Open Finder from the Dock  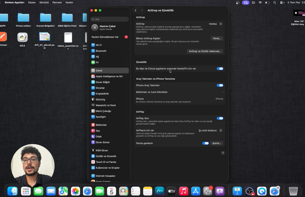point(13,191)
